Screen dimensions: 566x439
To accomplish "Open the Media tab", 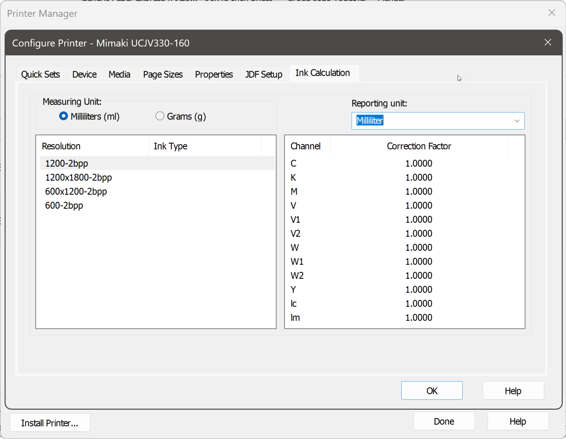I will [120, 74].
